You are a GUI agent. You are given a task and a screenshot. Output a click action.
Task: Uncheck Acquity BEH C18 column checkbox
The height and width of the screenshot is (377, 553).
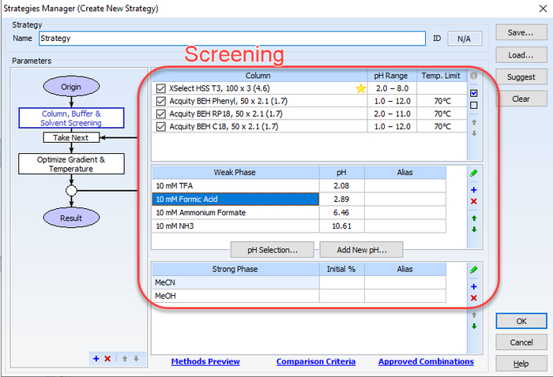[x=161, y=126]
